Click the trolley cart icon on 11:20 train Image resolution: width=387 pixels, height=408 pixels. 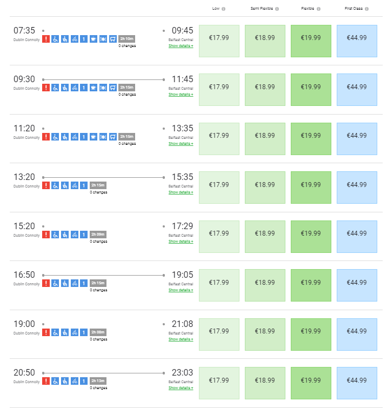coord(112,137)
